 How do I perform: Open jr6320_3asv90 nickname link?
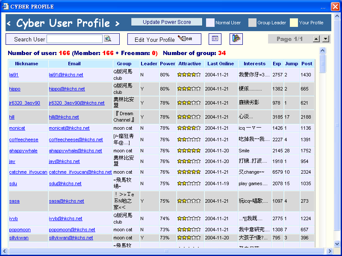(24, 103)
